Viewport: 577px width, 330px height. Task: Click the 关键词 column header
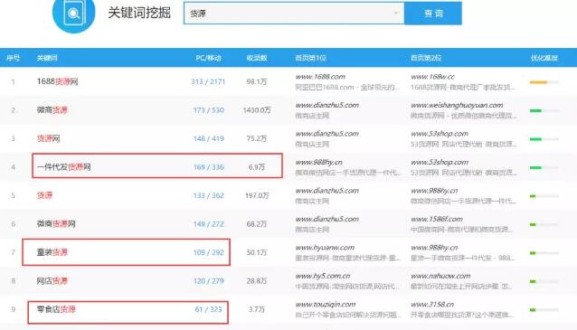pyautogui.click(x=47, y=58)
